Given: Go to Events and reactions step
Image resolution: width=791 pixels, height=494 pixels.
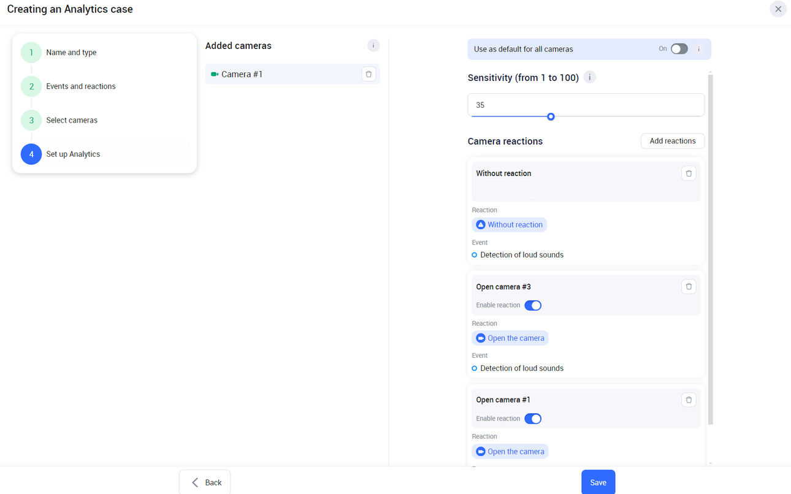Looking at the screenshot, I should [x=80, y=86].
